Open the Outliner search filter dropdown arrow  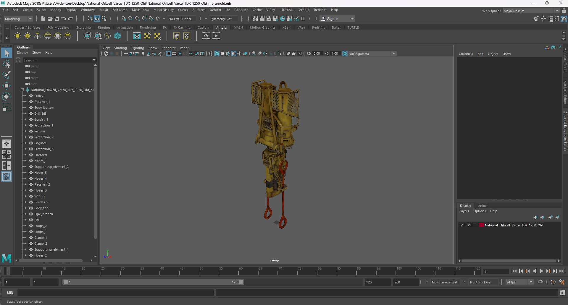point(94,60)
